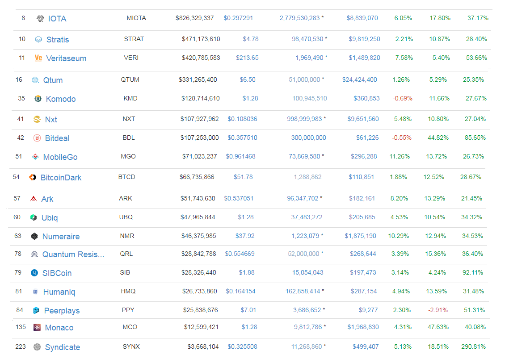Click BitcoinDark price $51.78
Viewport: 509px width, 363px height.
[x=243, y=177]
